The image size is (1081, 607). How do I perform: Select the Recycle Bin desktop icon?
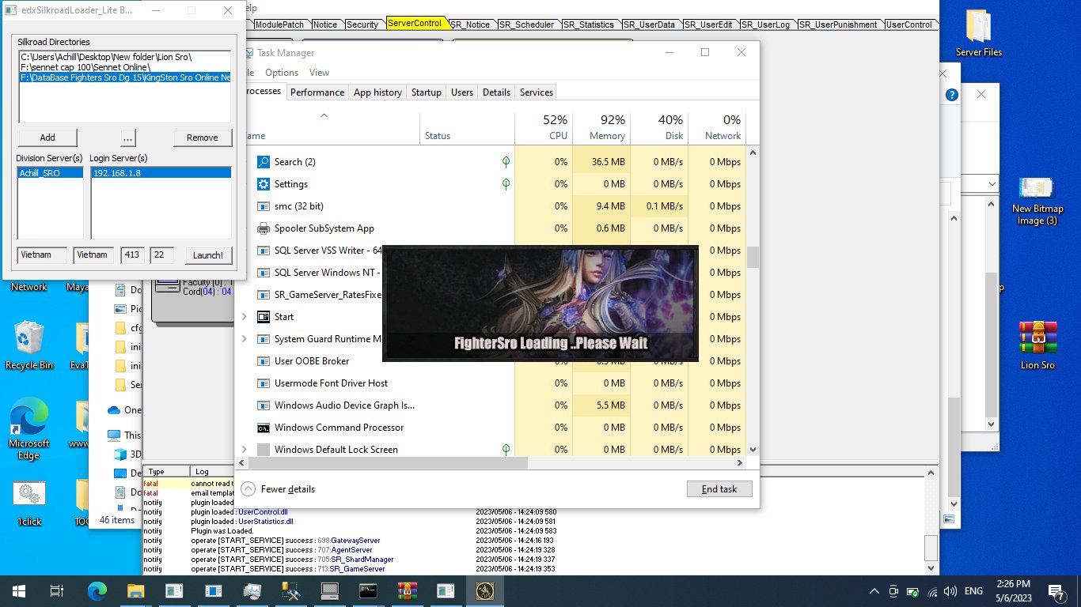[x=29, y=345]
